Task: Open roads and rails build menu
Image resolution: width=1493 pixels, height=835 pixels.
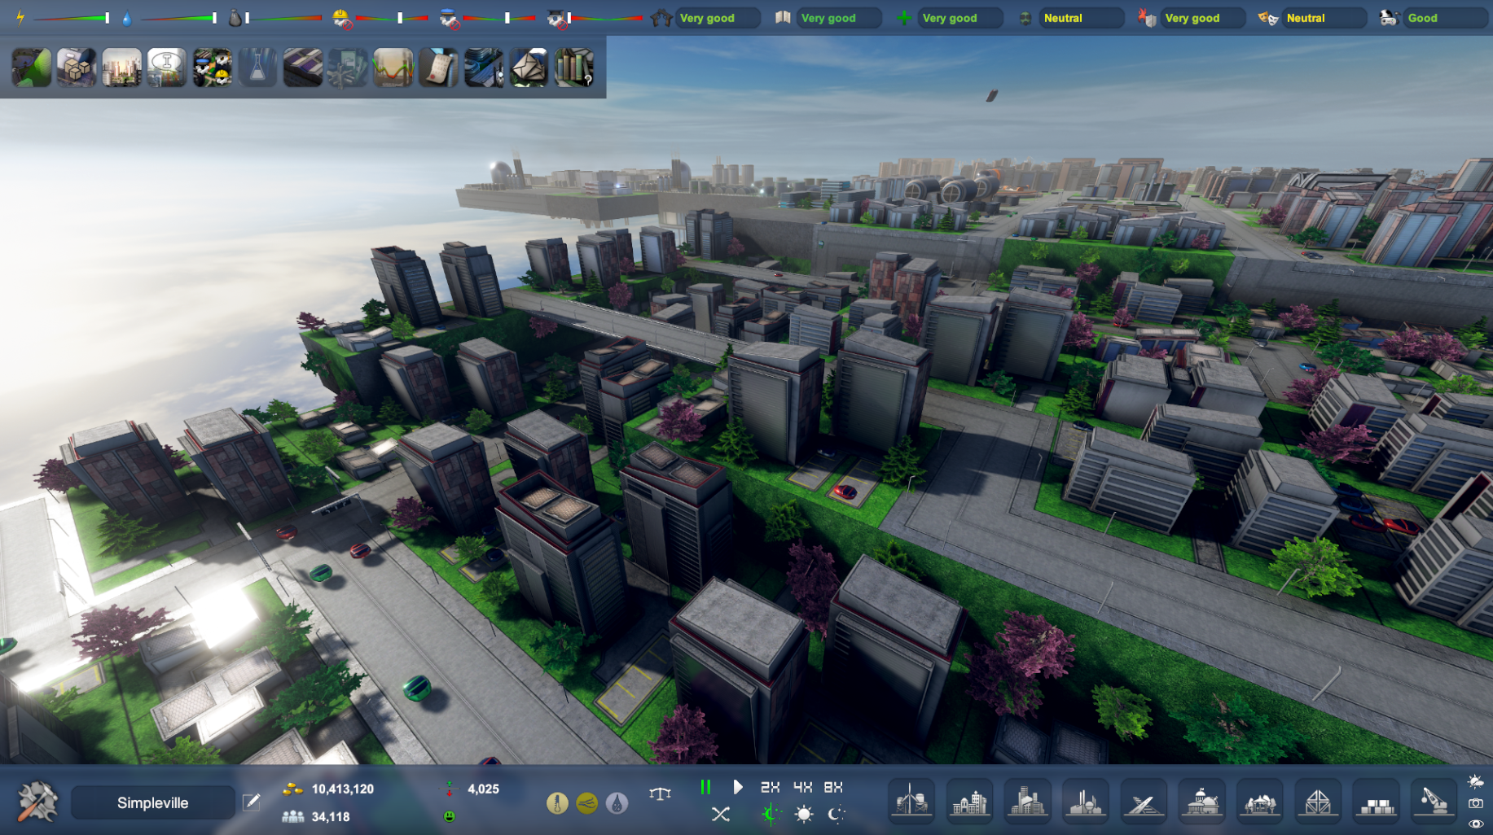Action: [1144, 801]
